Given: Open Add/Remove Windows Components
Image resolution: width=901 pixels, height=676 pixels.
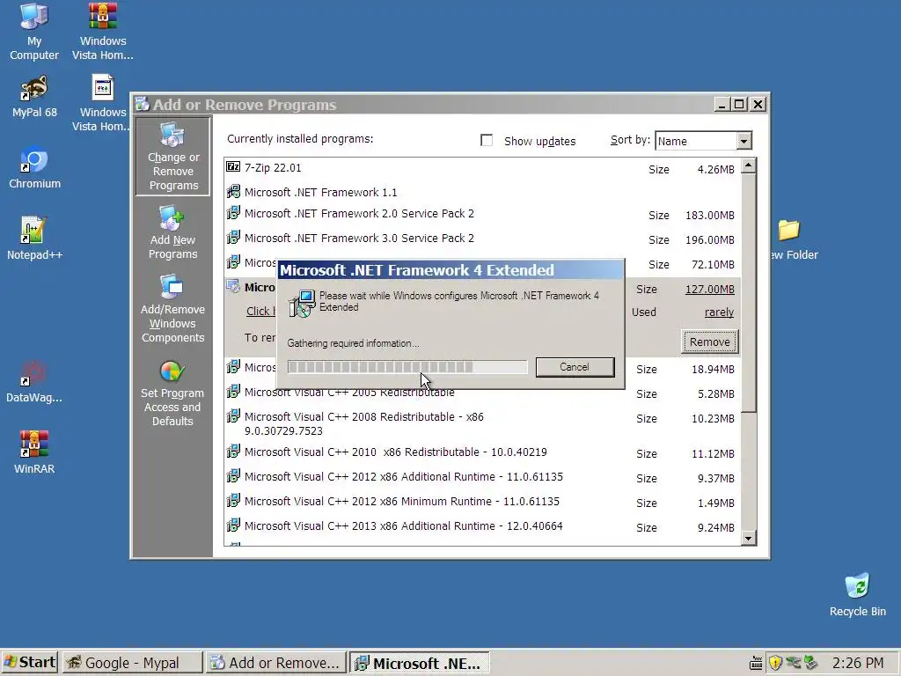Looking at the screenshot, I should click(x=173, y=309).
